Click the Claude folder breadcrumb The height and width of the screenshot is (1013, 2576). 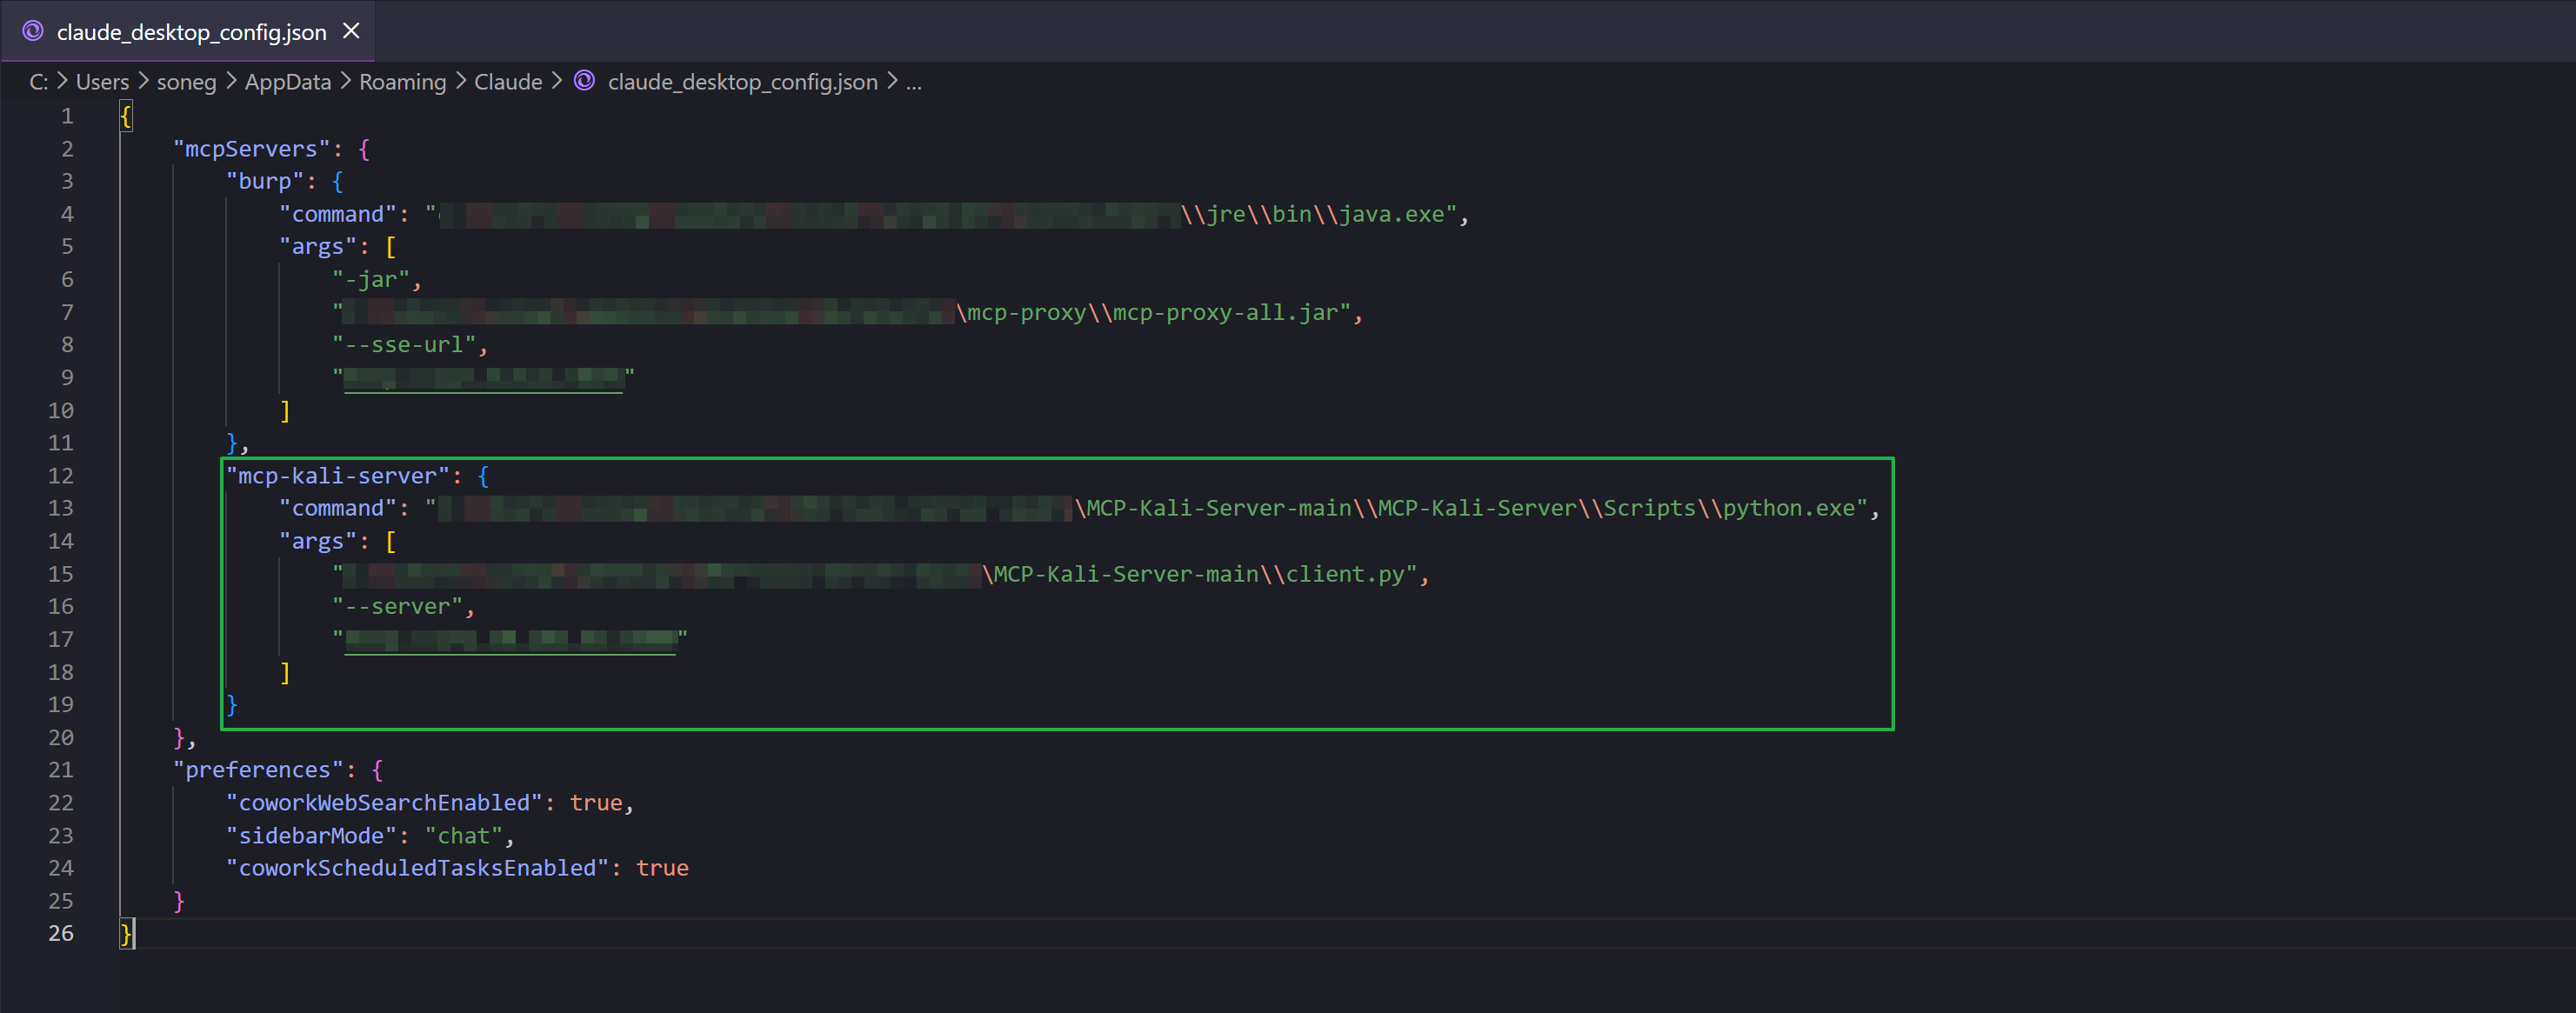[x=507, y=82]
